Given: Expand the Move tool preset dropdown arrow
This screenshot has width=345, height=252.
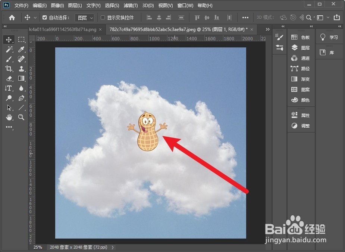Looking at the screenshot, I should click(35, 18).
